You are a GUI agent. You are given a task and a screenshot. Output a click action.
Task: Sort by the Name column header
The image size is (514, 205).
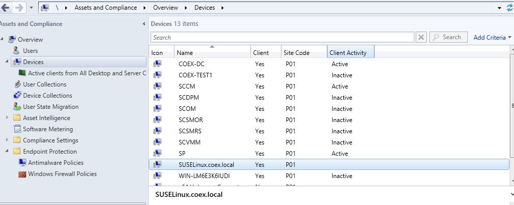point(212,53)
